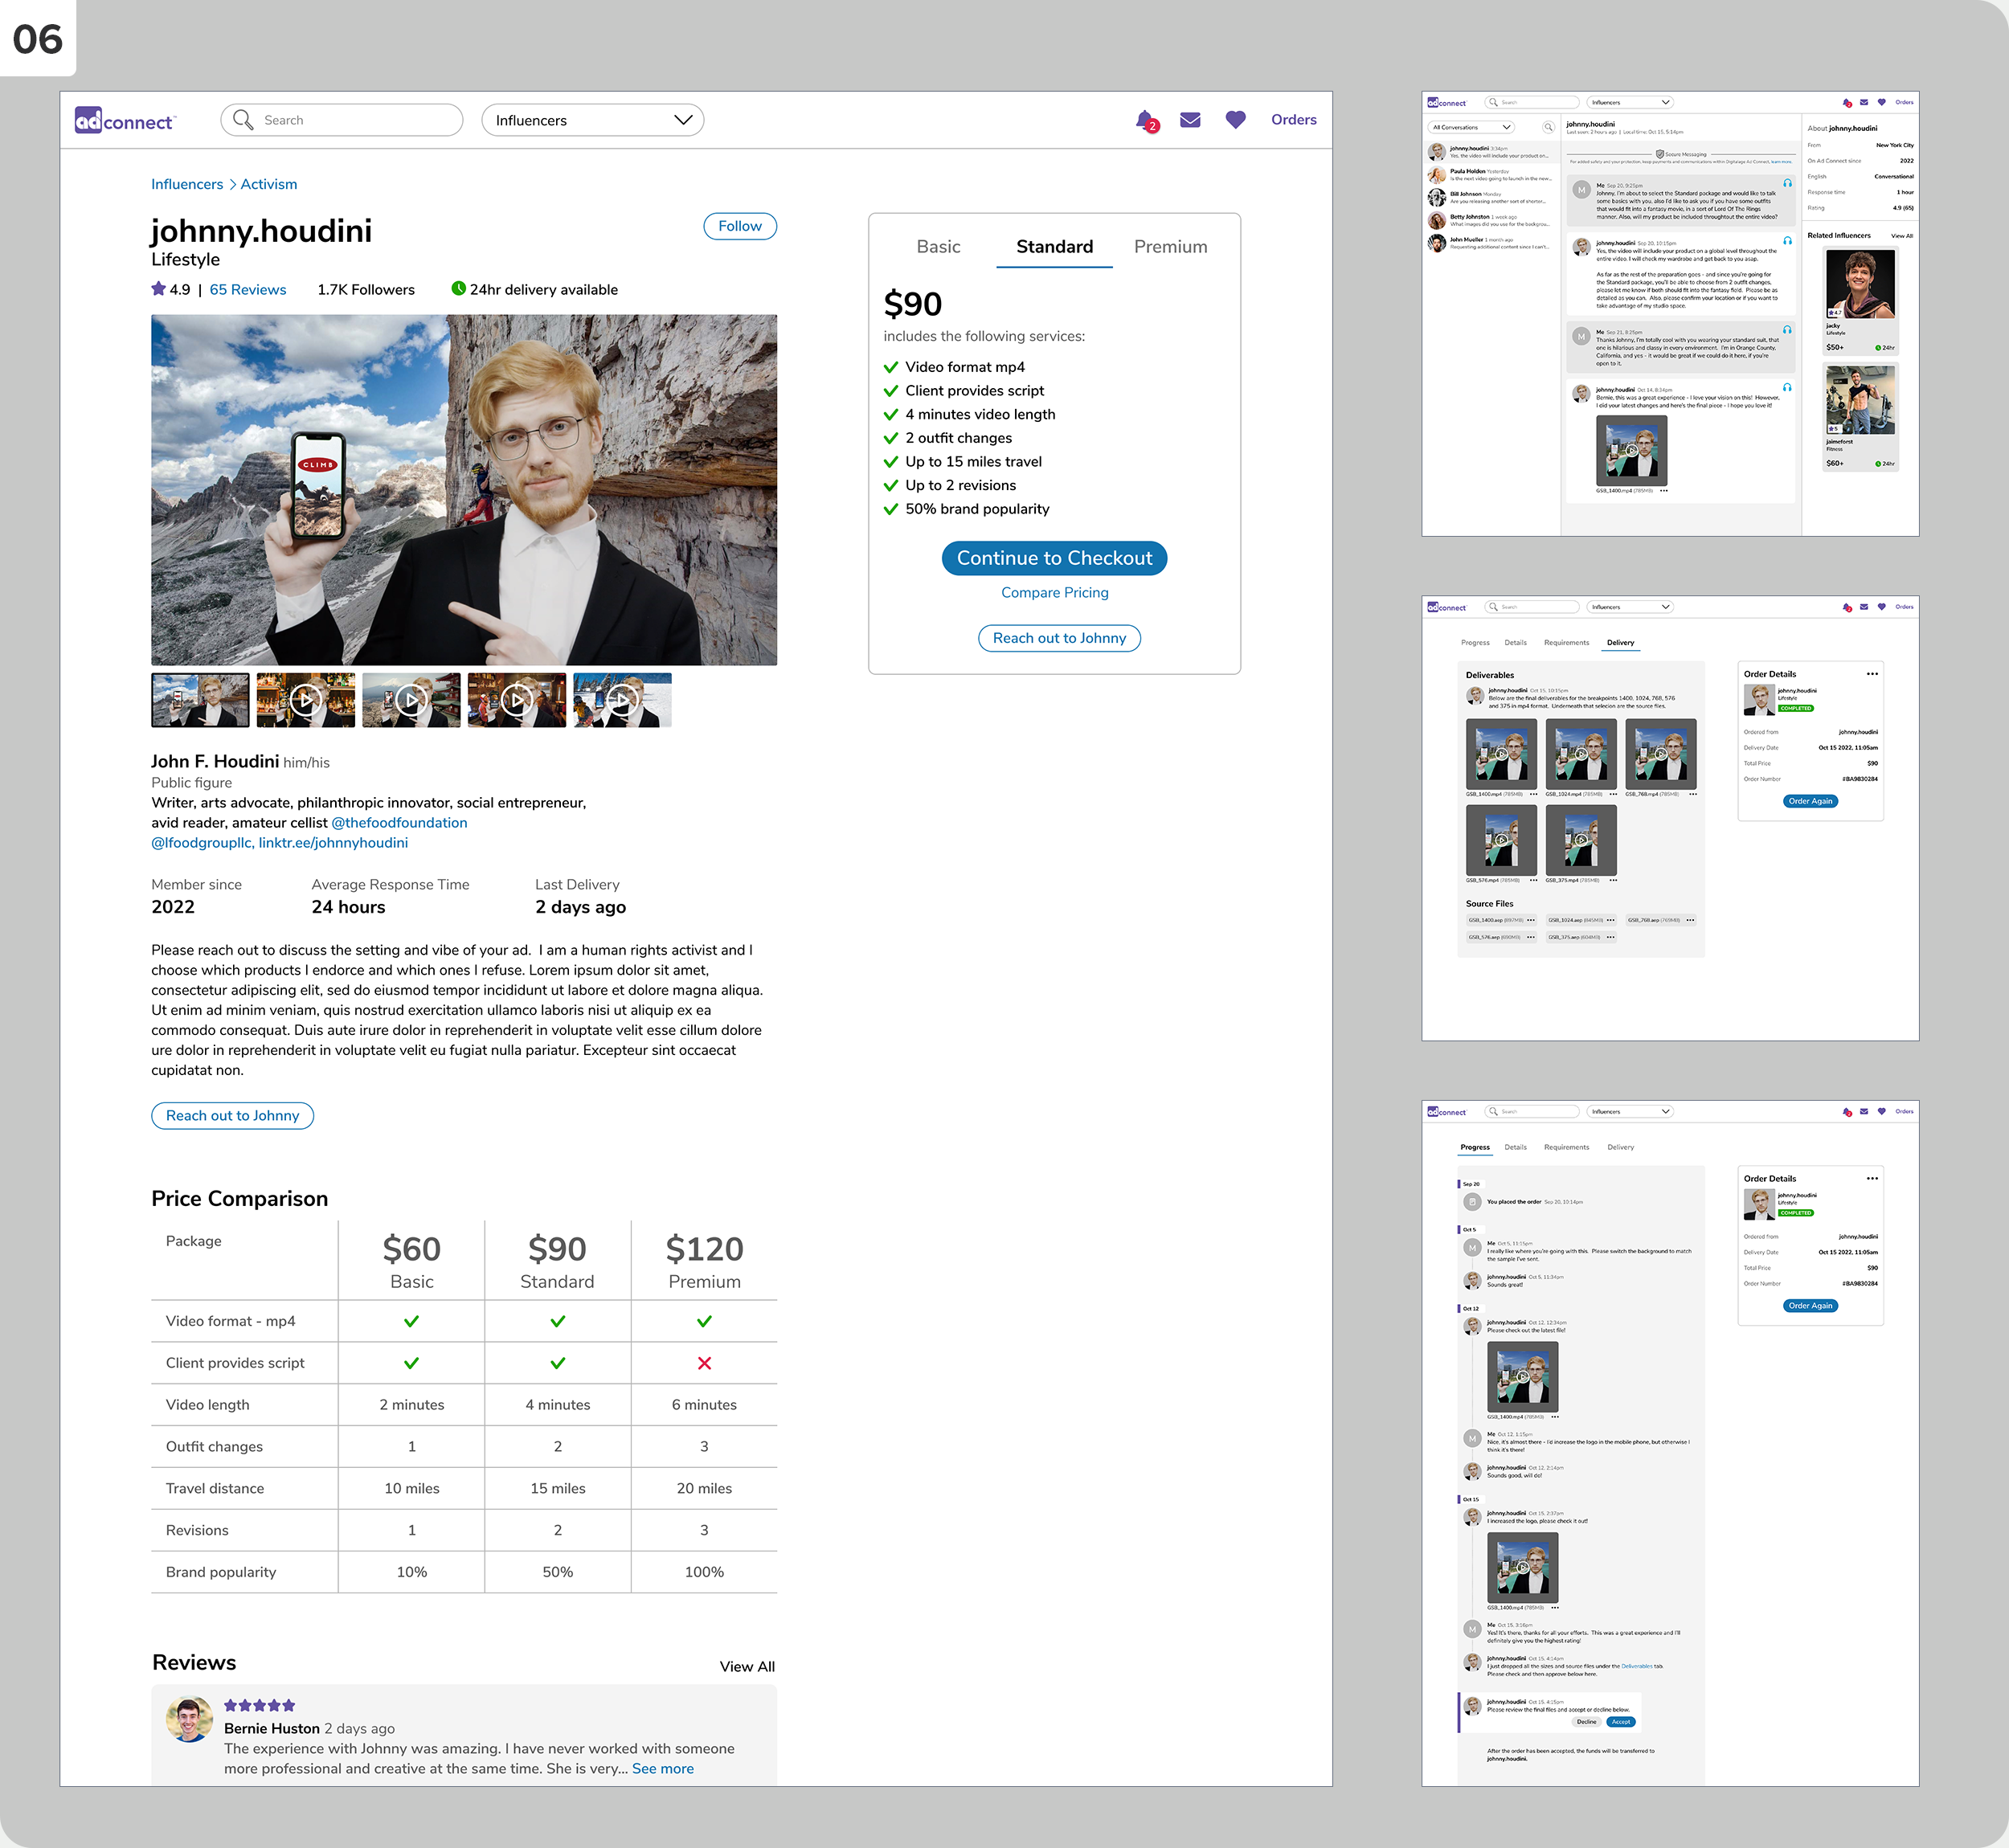The width and height of the screenshot is (2009, 1848).
Task: Click Reach out to Johnny in pricing card
Action: (1059, 638)
